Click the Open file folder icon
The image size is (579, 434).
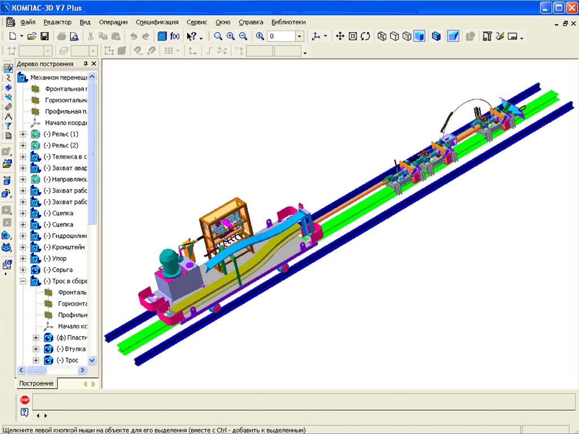(x=32, y=36)
